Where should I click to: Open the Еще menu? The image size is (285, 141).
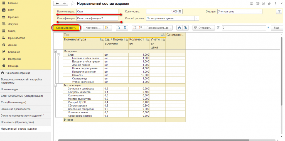(277, 28)
